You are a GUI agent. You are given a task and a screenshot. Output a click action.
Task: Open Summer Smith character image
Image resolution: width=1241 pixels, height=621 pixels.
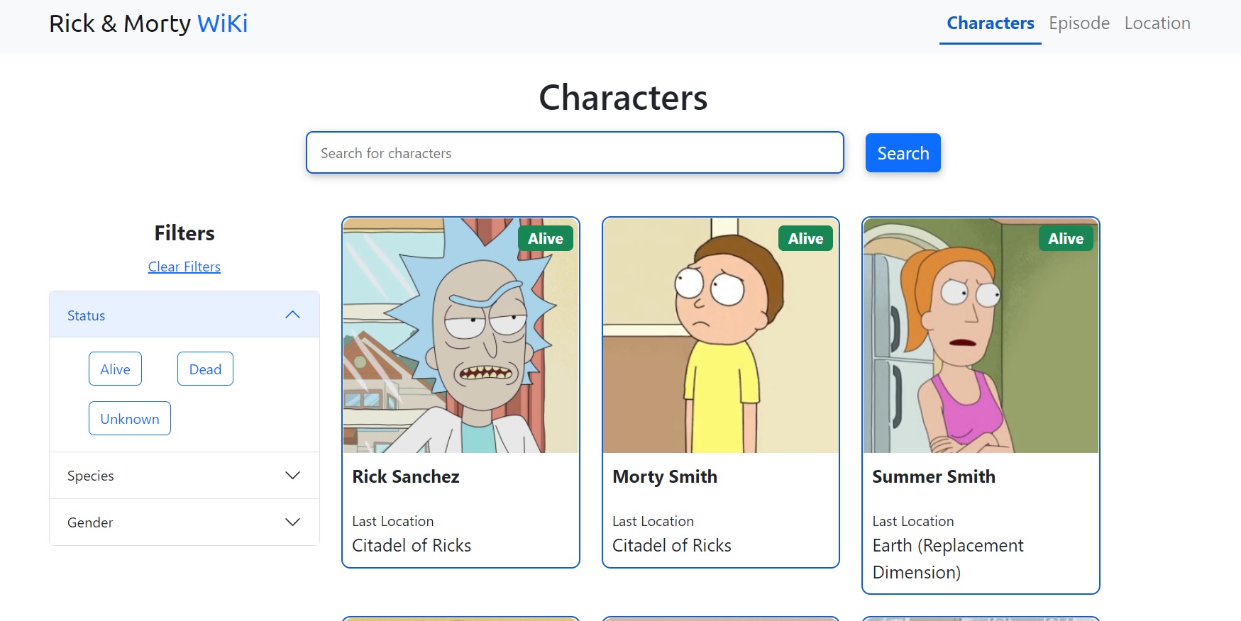981,335
